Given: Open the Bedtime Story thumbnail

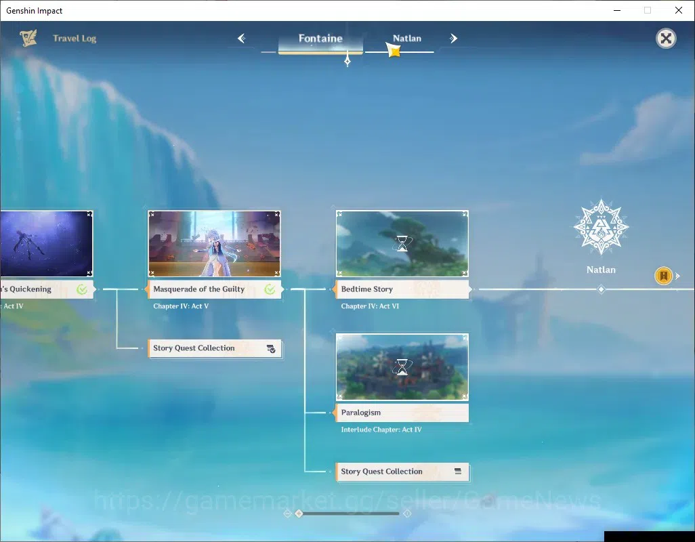Looking at the screenshot, I should 402,243.
